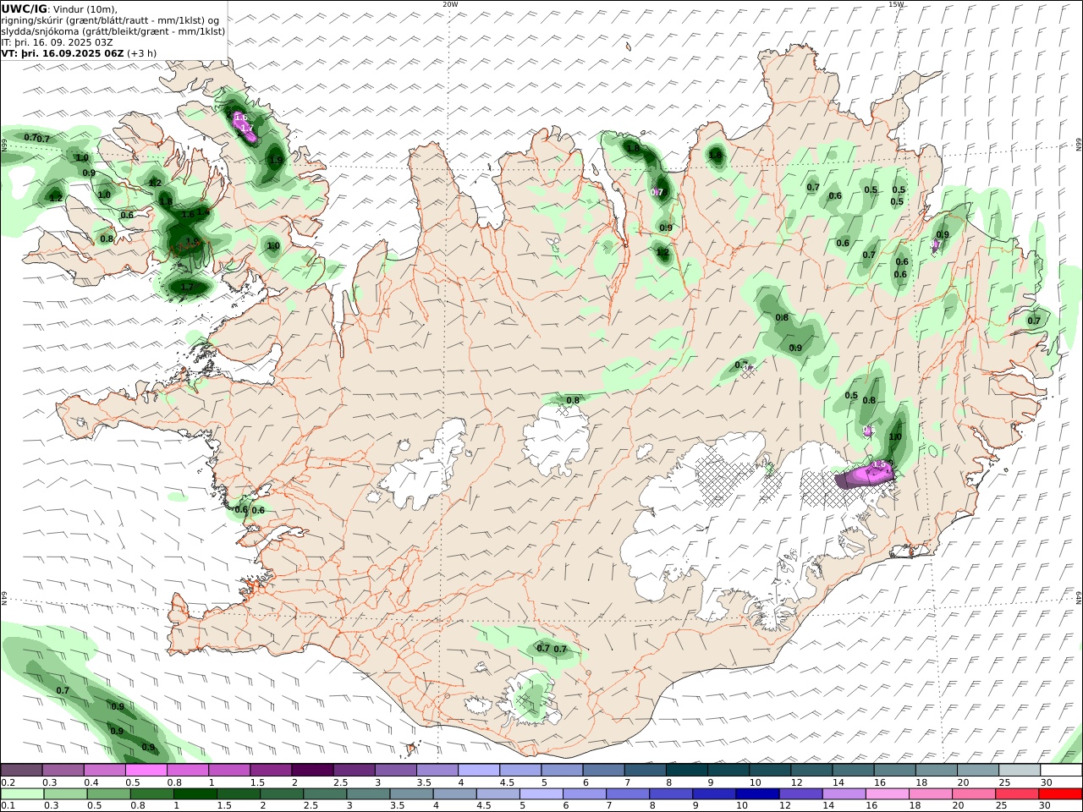This screenshot has height=812, width=1083.
Task: Click the 'rigning/skúrir (grænt/blátt/rautt - mm/1klst)' line
Action: point(109,20)
